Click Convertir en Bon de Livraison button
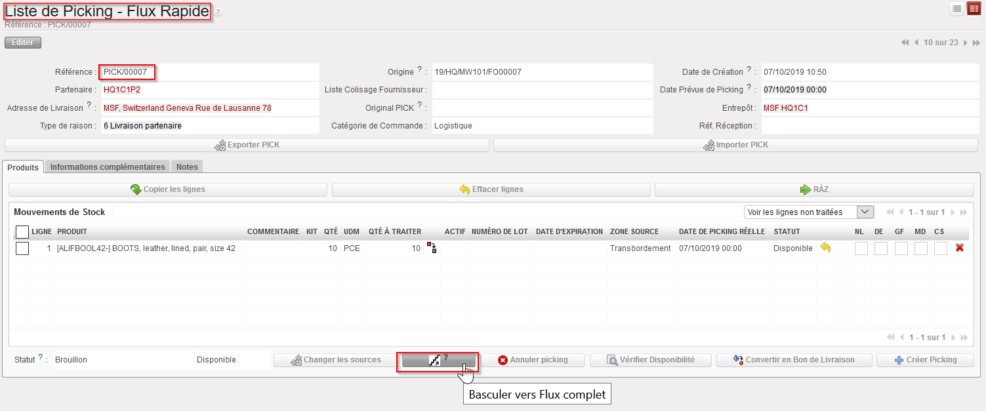 click(x=794, y=360)
